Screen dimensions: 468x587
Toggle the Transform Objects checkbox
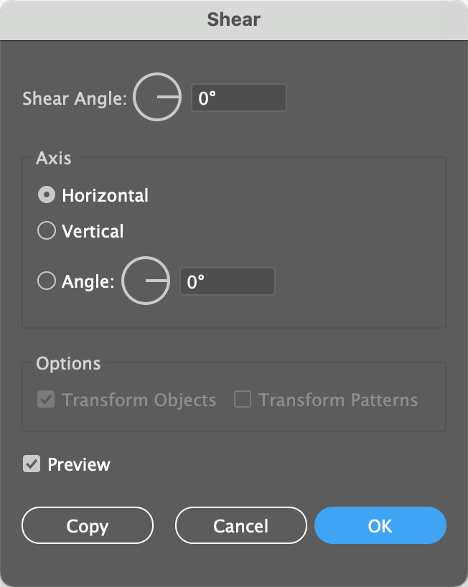pyautogui.click(x=47, y=400)
